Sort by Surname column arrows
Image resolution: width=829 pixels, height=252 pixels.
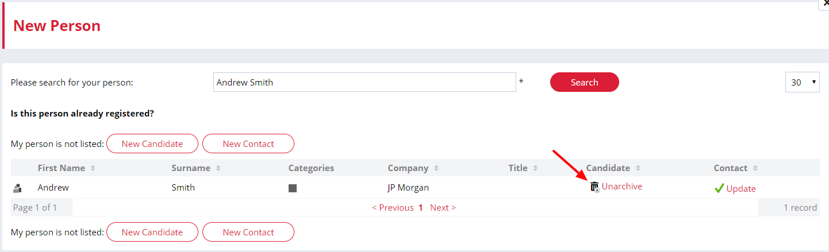click(218, 168)
